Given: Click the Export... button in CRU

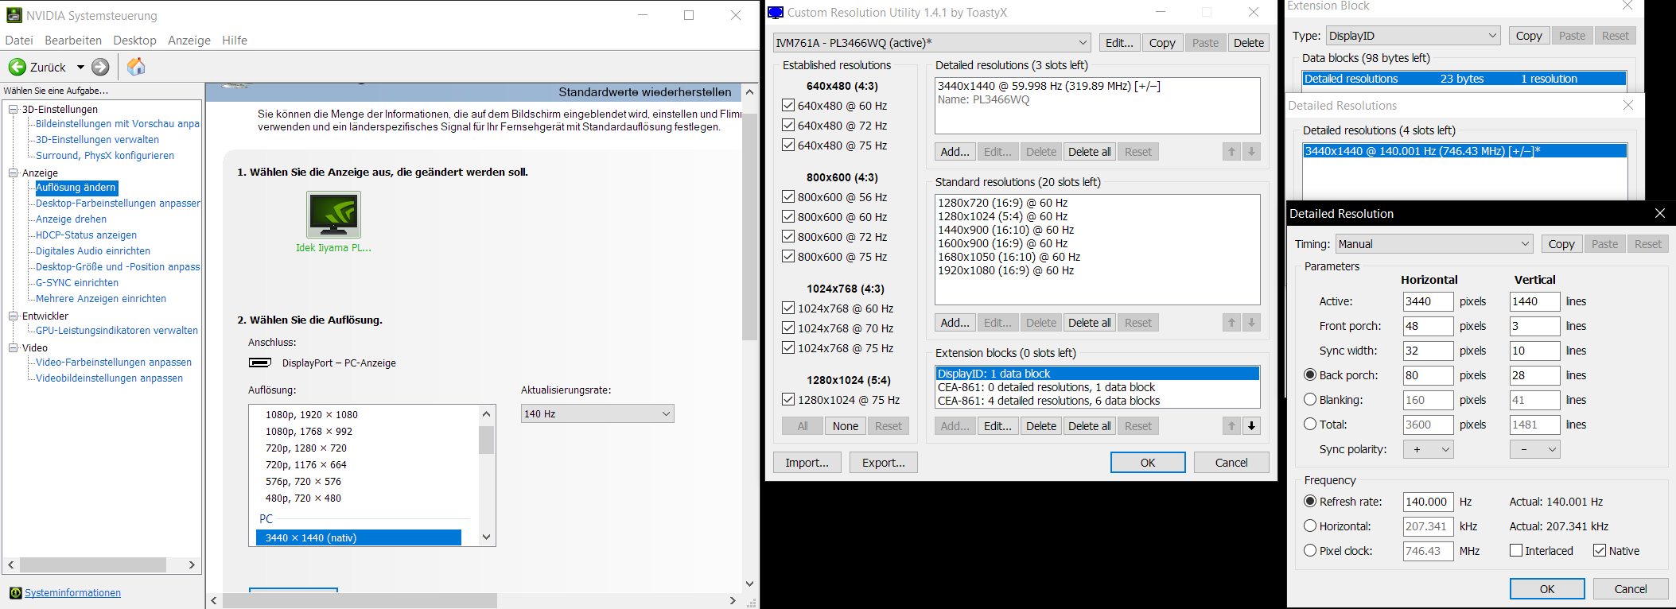Looking at the screenshot, I should click(x=884, y=463).
